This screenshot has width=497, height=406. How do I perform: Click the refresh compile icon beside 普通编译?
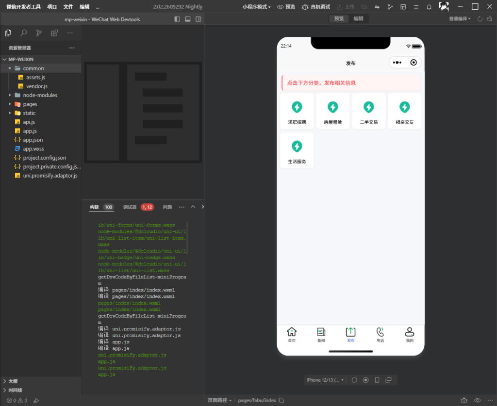click(x=480, y=19)
